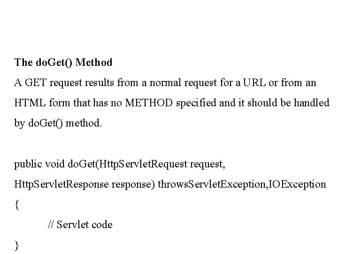Viewport: 338px width, 254px height.
Task: Click "doGet()" in the "by doGet() method" line
Action: pos(46,123)
